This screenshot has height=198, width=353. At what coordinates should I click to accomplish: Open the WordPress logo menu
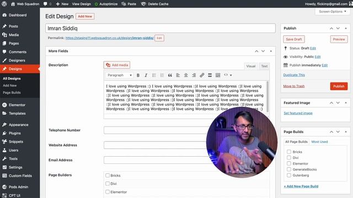pos(4,4)
